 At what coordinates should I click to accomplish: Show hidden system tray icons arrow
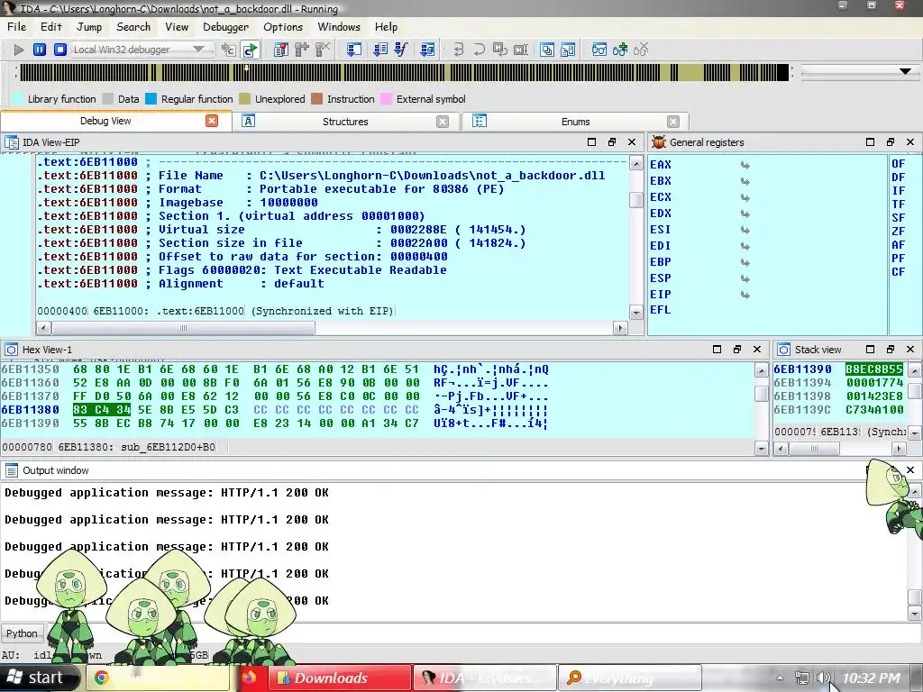(x=780, y=678)
